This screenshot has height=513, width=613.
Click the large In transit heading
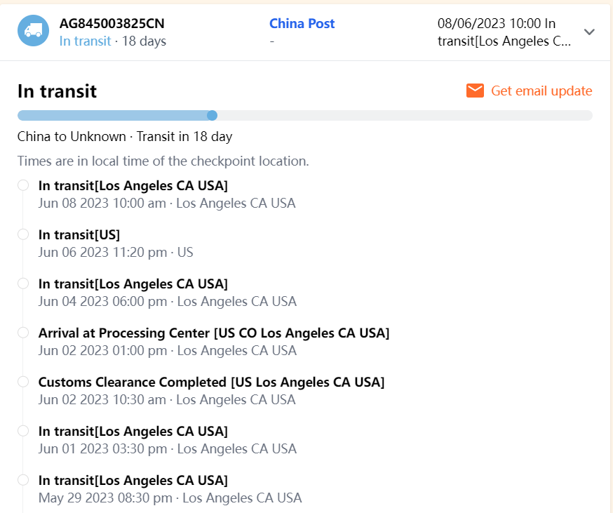tap(57, 91)
